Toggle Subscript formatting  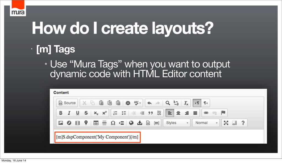96,113
